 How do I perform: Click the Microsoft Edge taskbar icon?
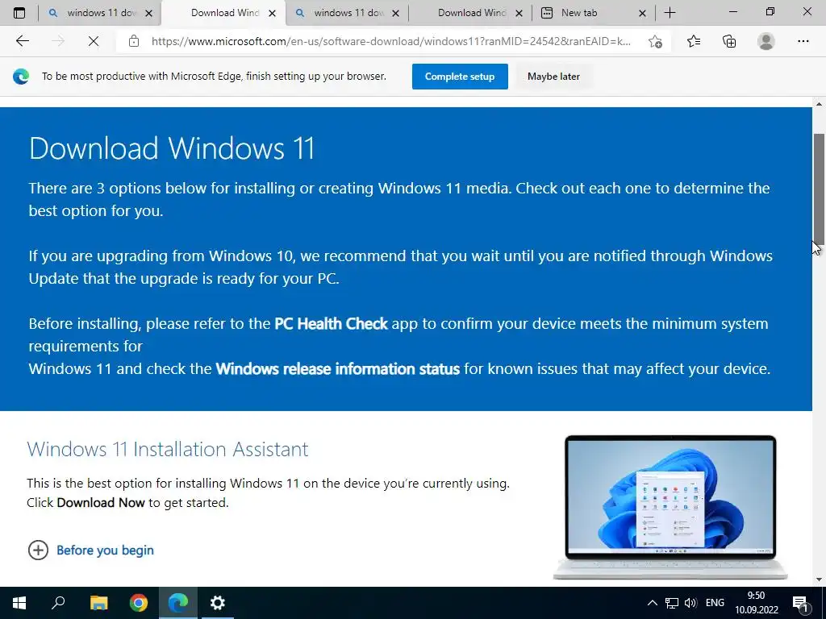click(178, 603)
